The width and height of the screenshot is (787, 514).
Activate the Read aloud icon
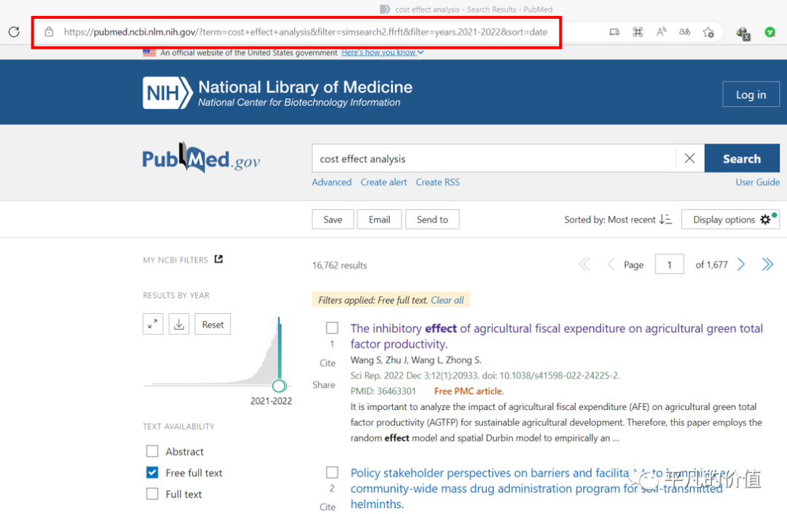(662, 32)
